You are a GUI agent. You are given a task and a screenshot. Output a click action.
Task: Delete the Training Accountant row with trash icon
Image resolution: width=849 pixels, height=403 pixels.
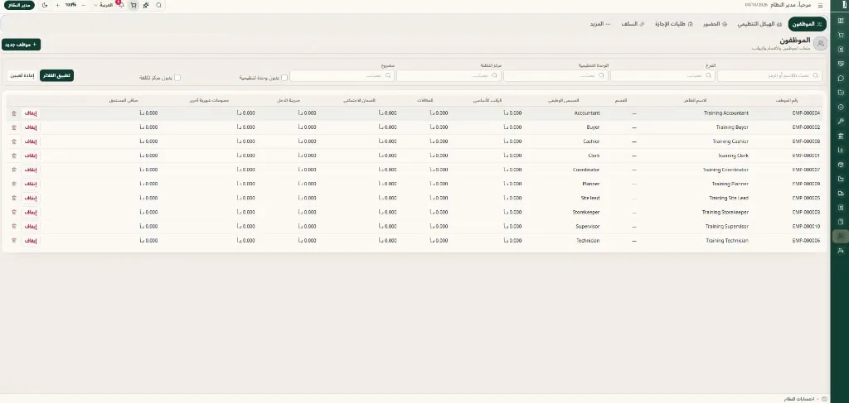(x=13, y=113)
